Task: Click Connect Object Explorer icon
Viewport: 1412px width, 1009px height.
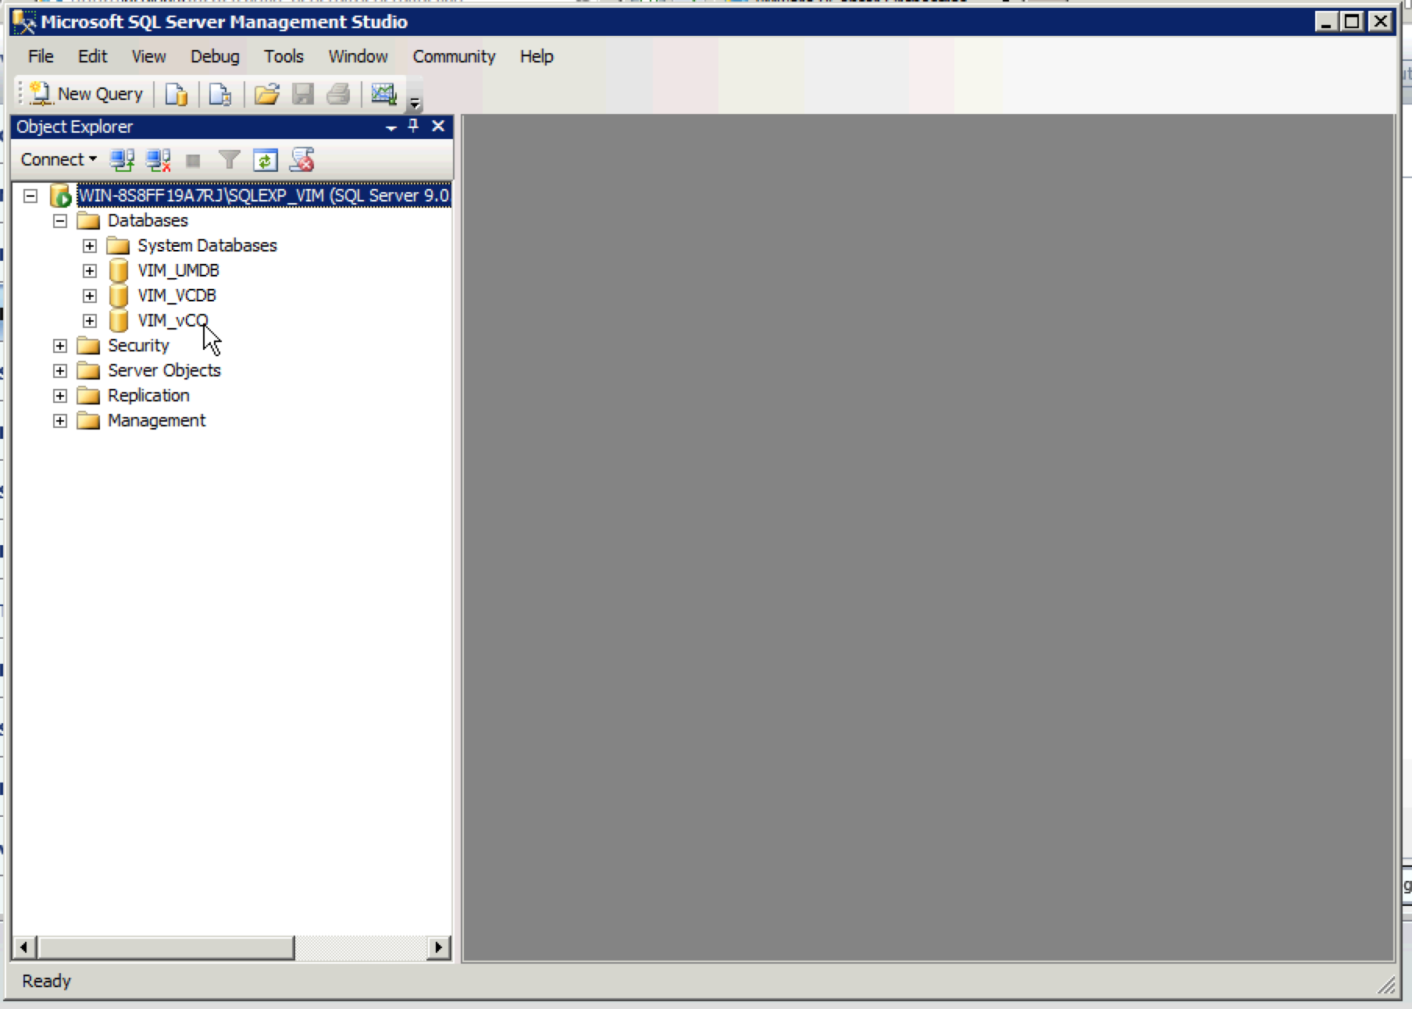Action: [122, 160]
